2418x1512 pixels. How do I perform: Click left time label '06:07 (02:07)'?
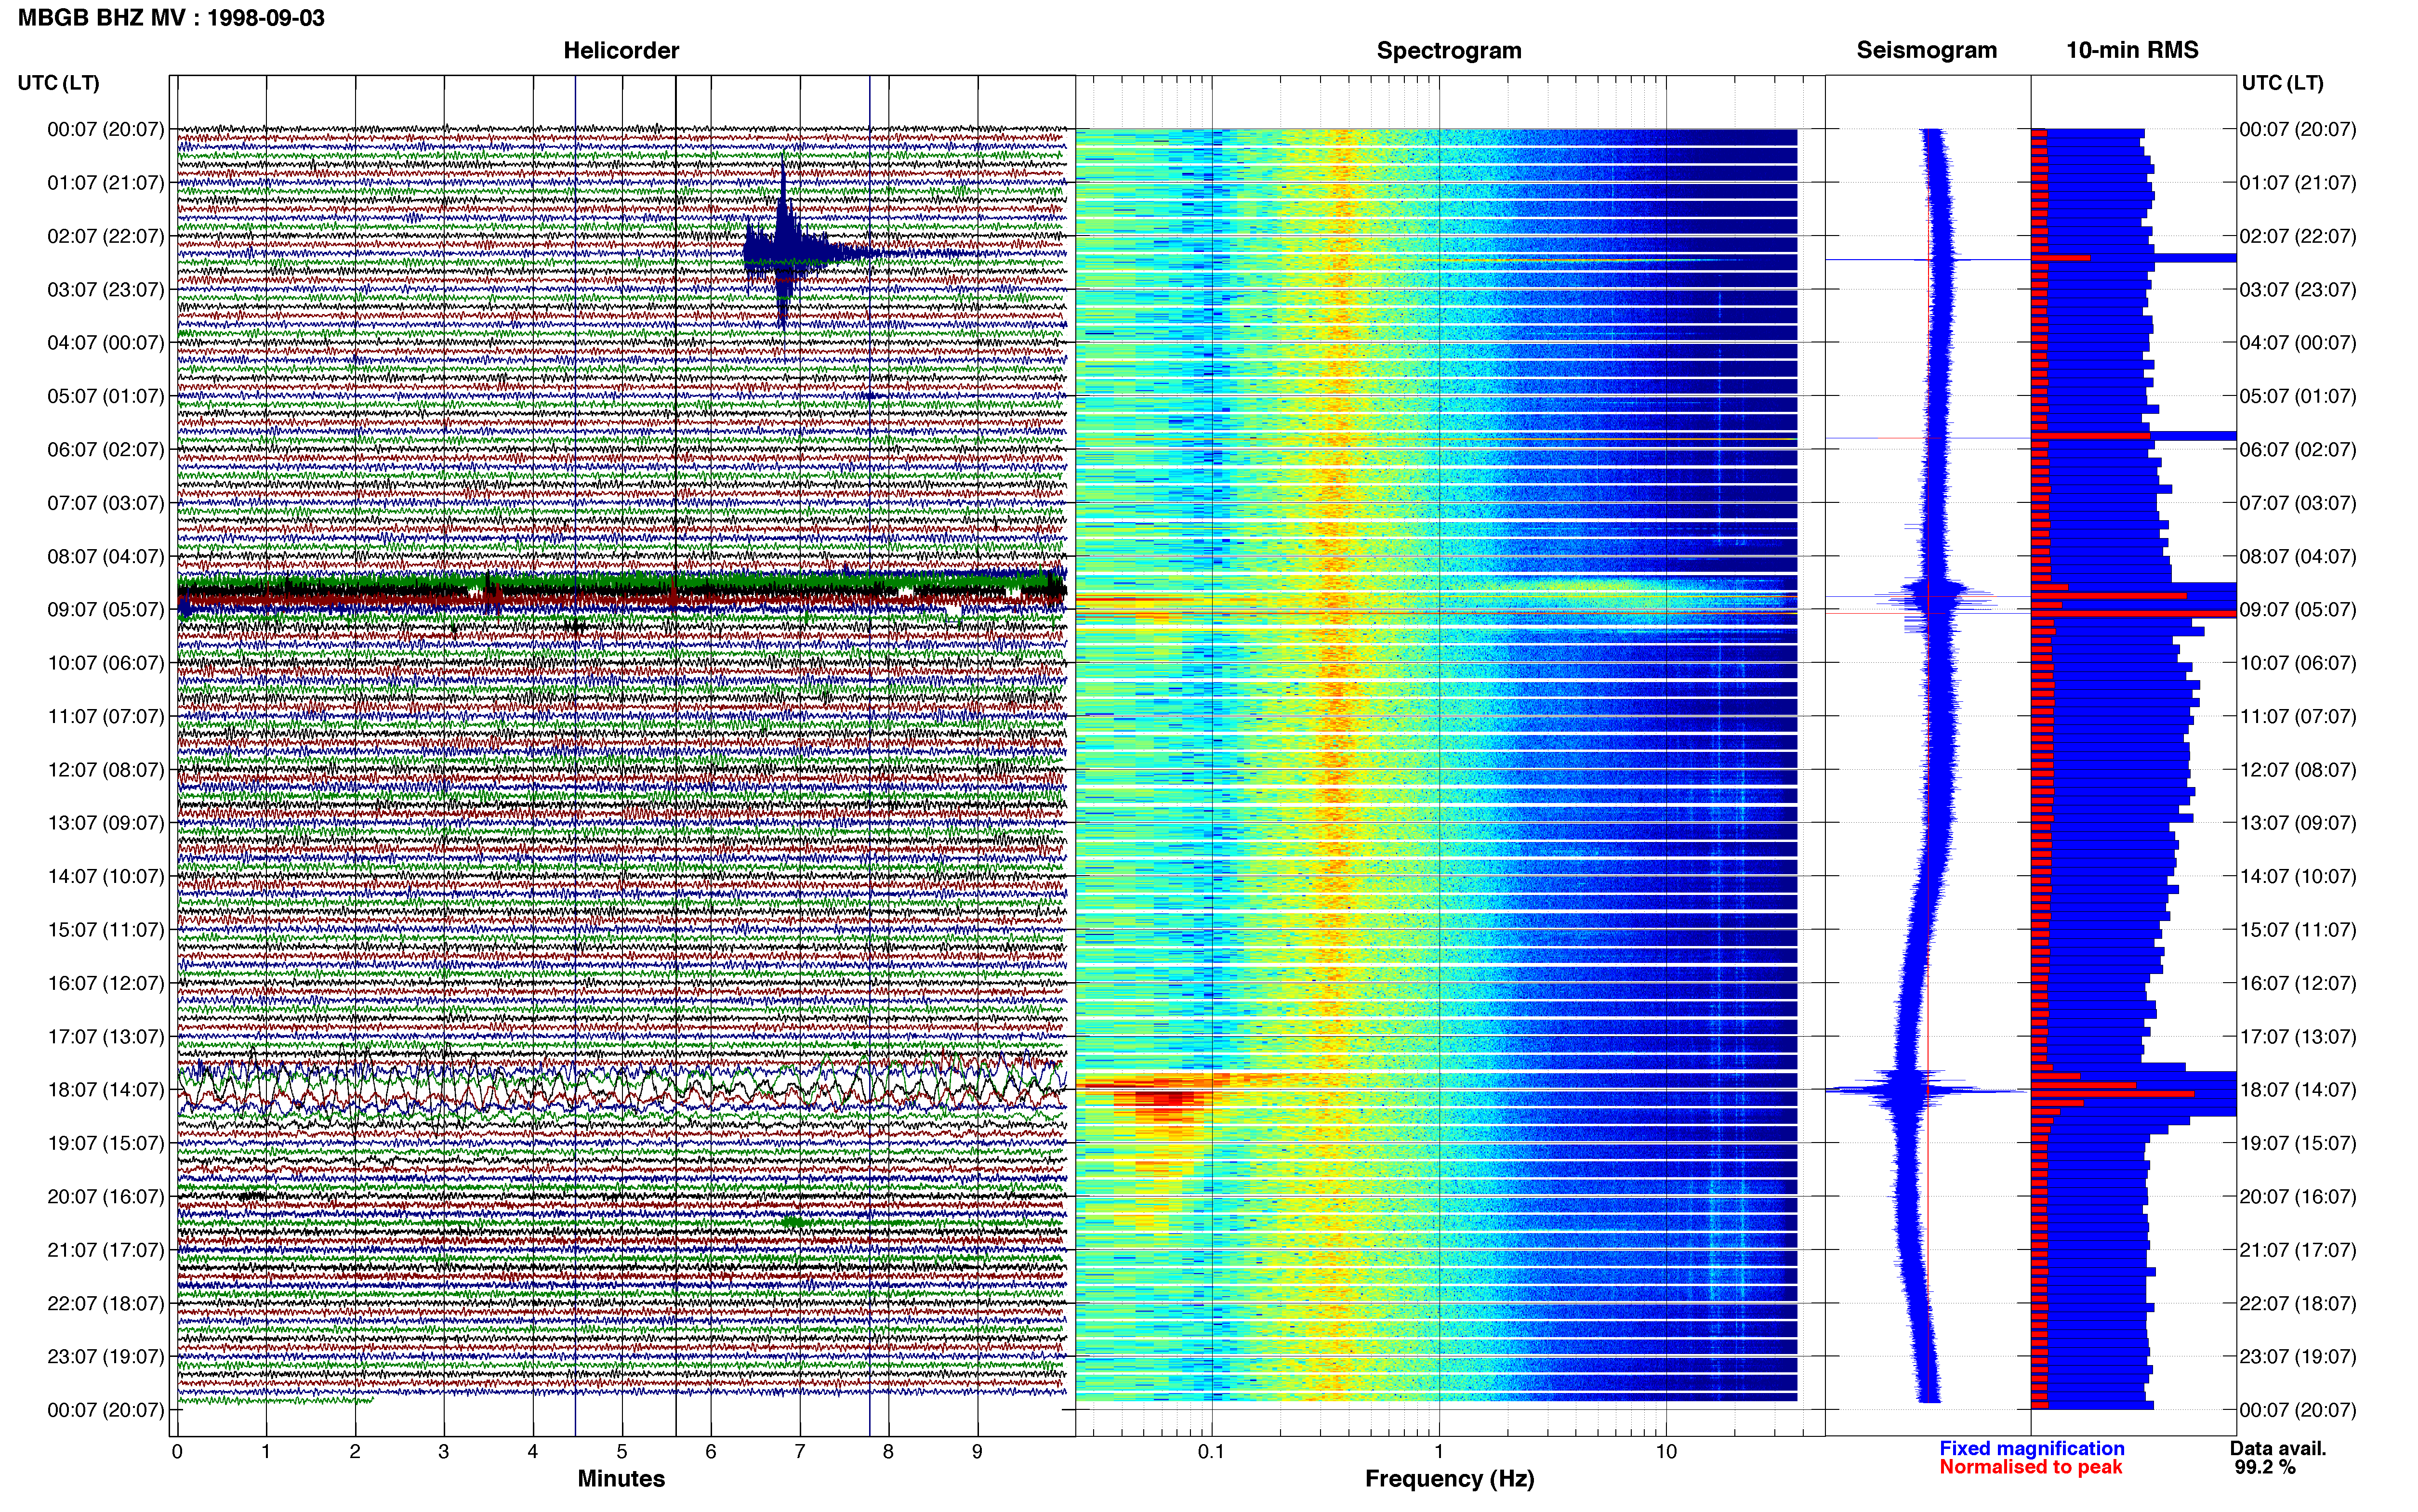pyautogui.click(x=105, y=449)
